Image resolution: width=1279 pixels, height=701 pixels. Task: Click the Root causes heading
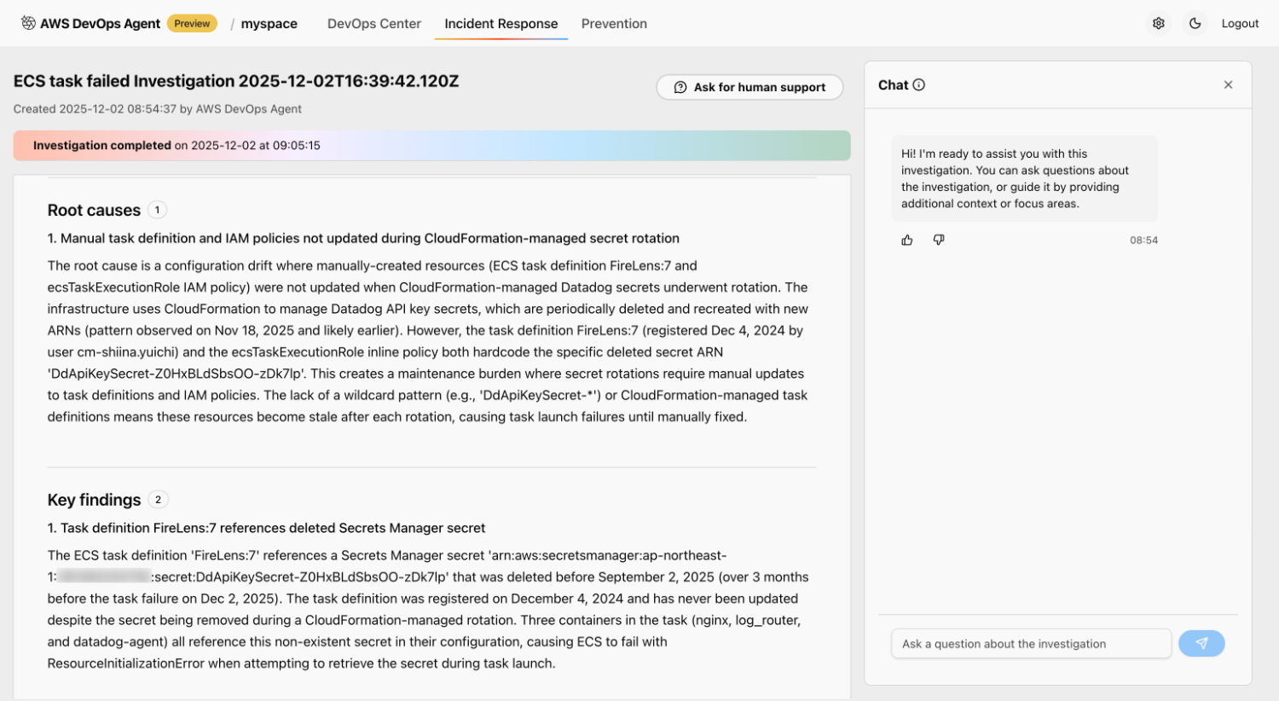click(x=94, y=211)
